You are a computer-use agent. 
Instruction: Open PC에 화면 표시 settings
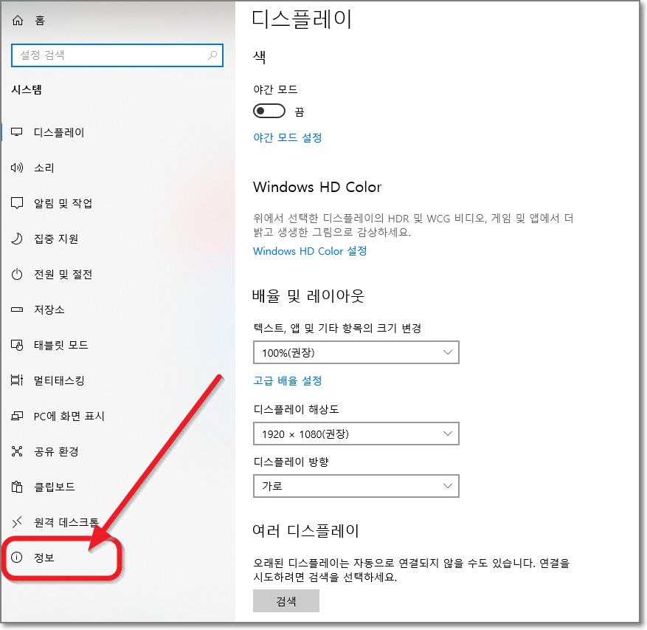click(x=69, y=416)
